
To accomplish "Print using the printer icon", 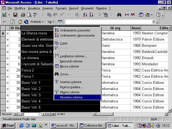I will coord(23,15).
